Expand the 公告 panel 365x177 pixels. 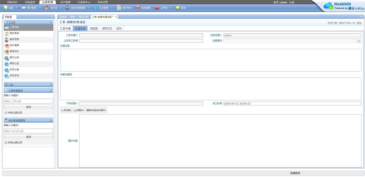pos(51,85)
